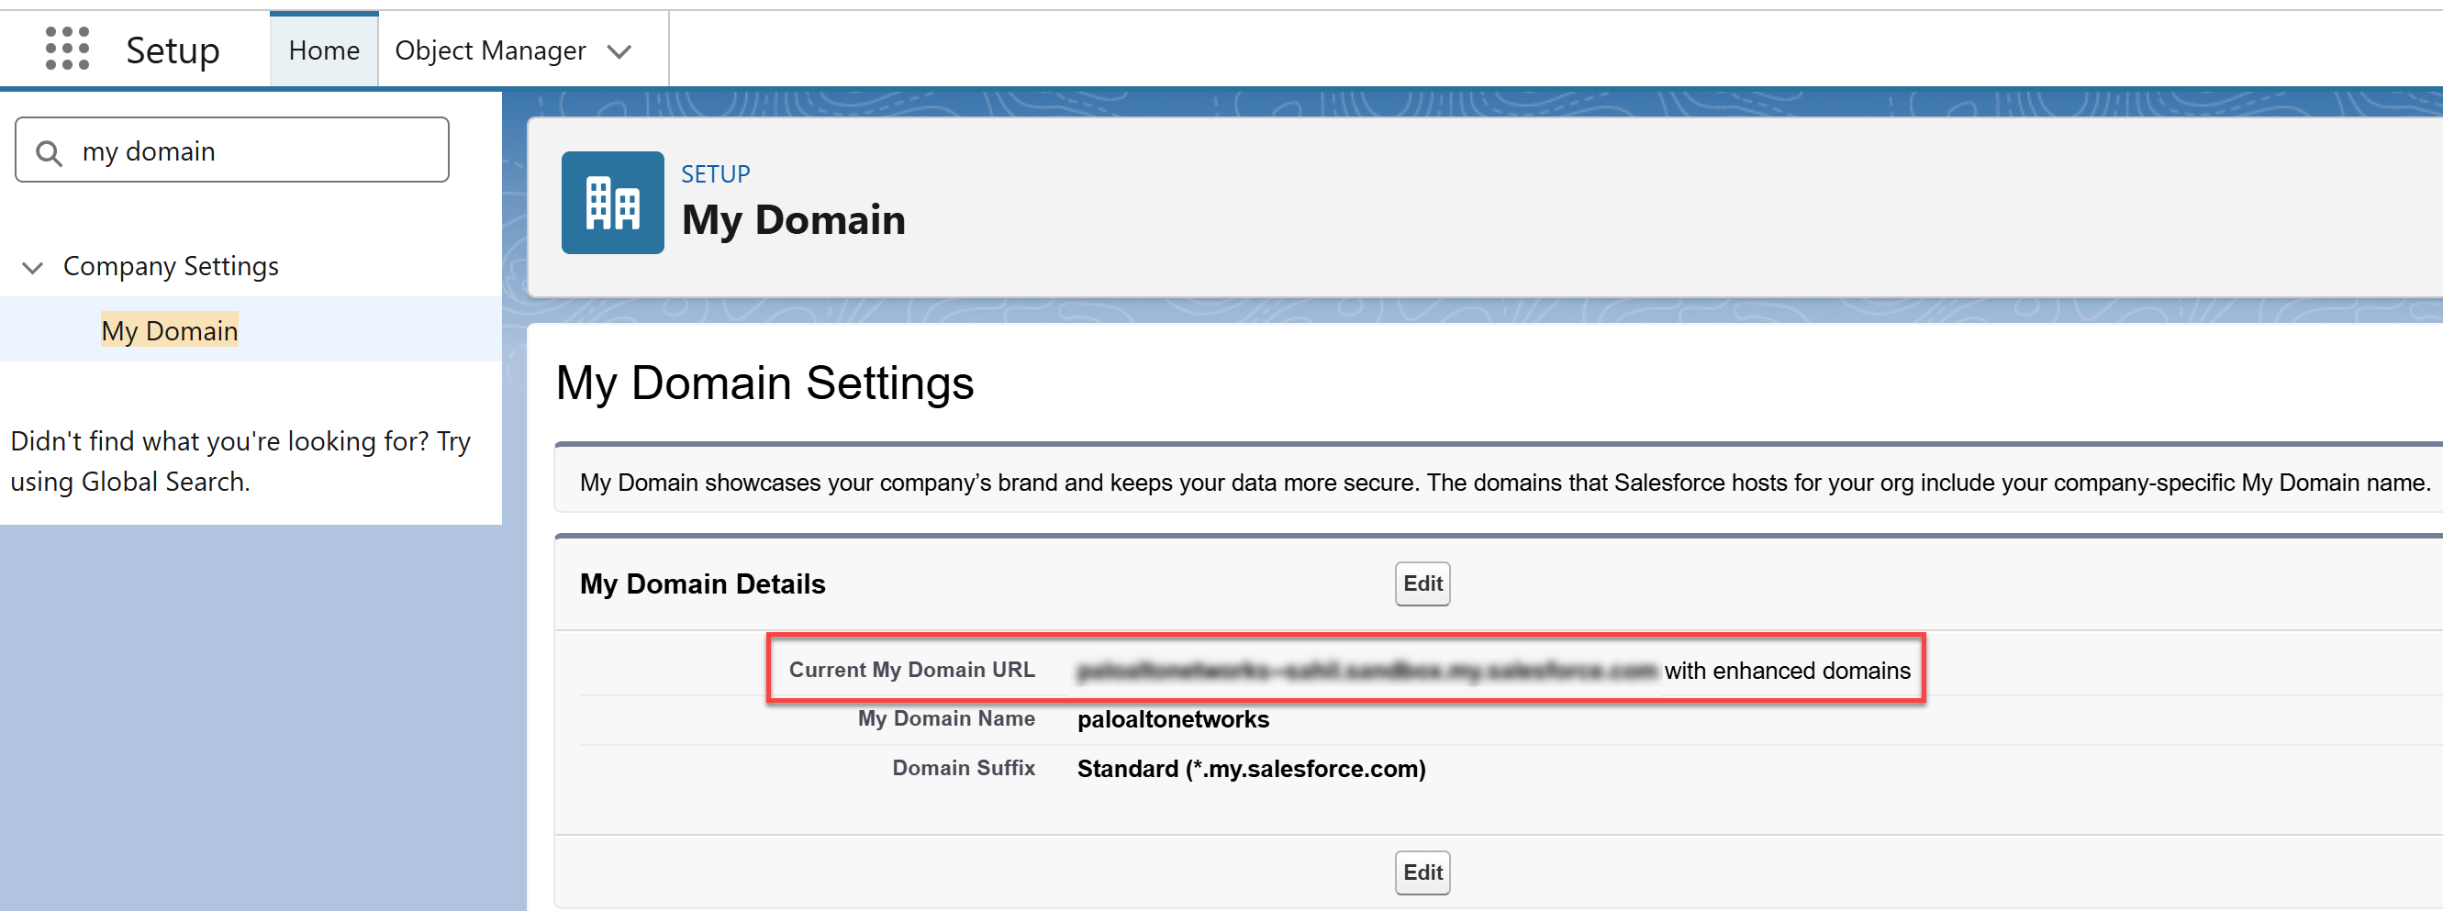Click the top Edit button

coord(1422,584)
